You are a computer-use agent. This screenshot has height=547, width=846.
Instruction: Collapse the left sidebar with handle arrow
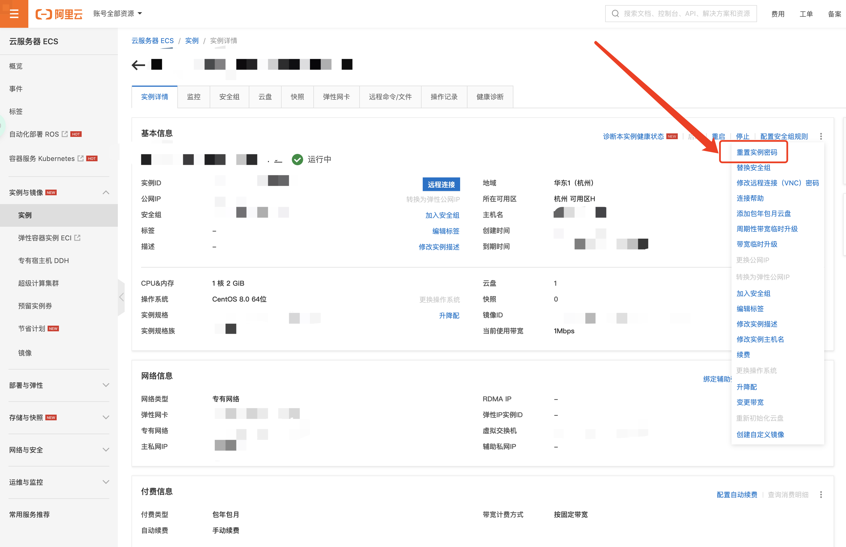[x=122, y=297]
